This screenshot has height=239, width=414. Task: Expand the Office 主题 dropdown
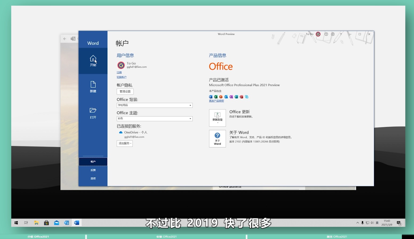190,119
